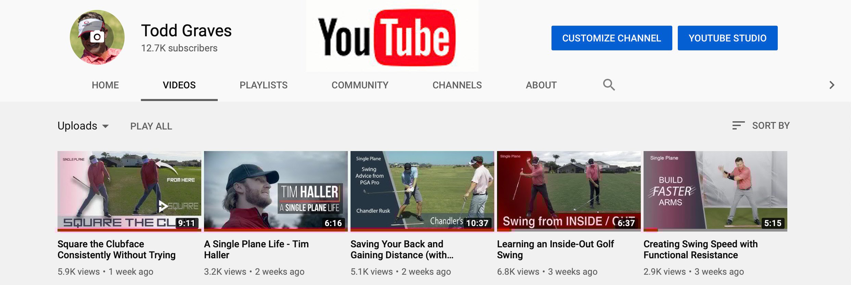Viewport: 851px width, 285px height.
Task: Select the VIDEOS tab
Action: [x=179, y=85]
